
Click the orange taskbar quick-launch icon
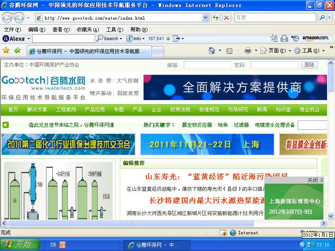pos(62,245)
